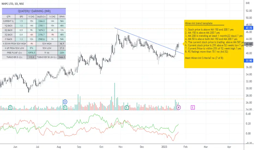This screenshot has height=150, width=254.
Task: Click the QTR column header
Action: pyautogui.click(x=8, y=17)
